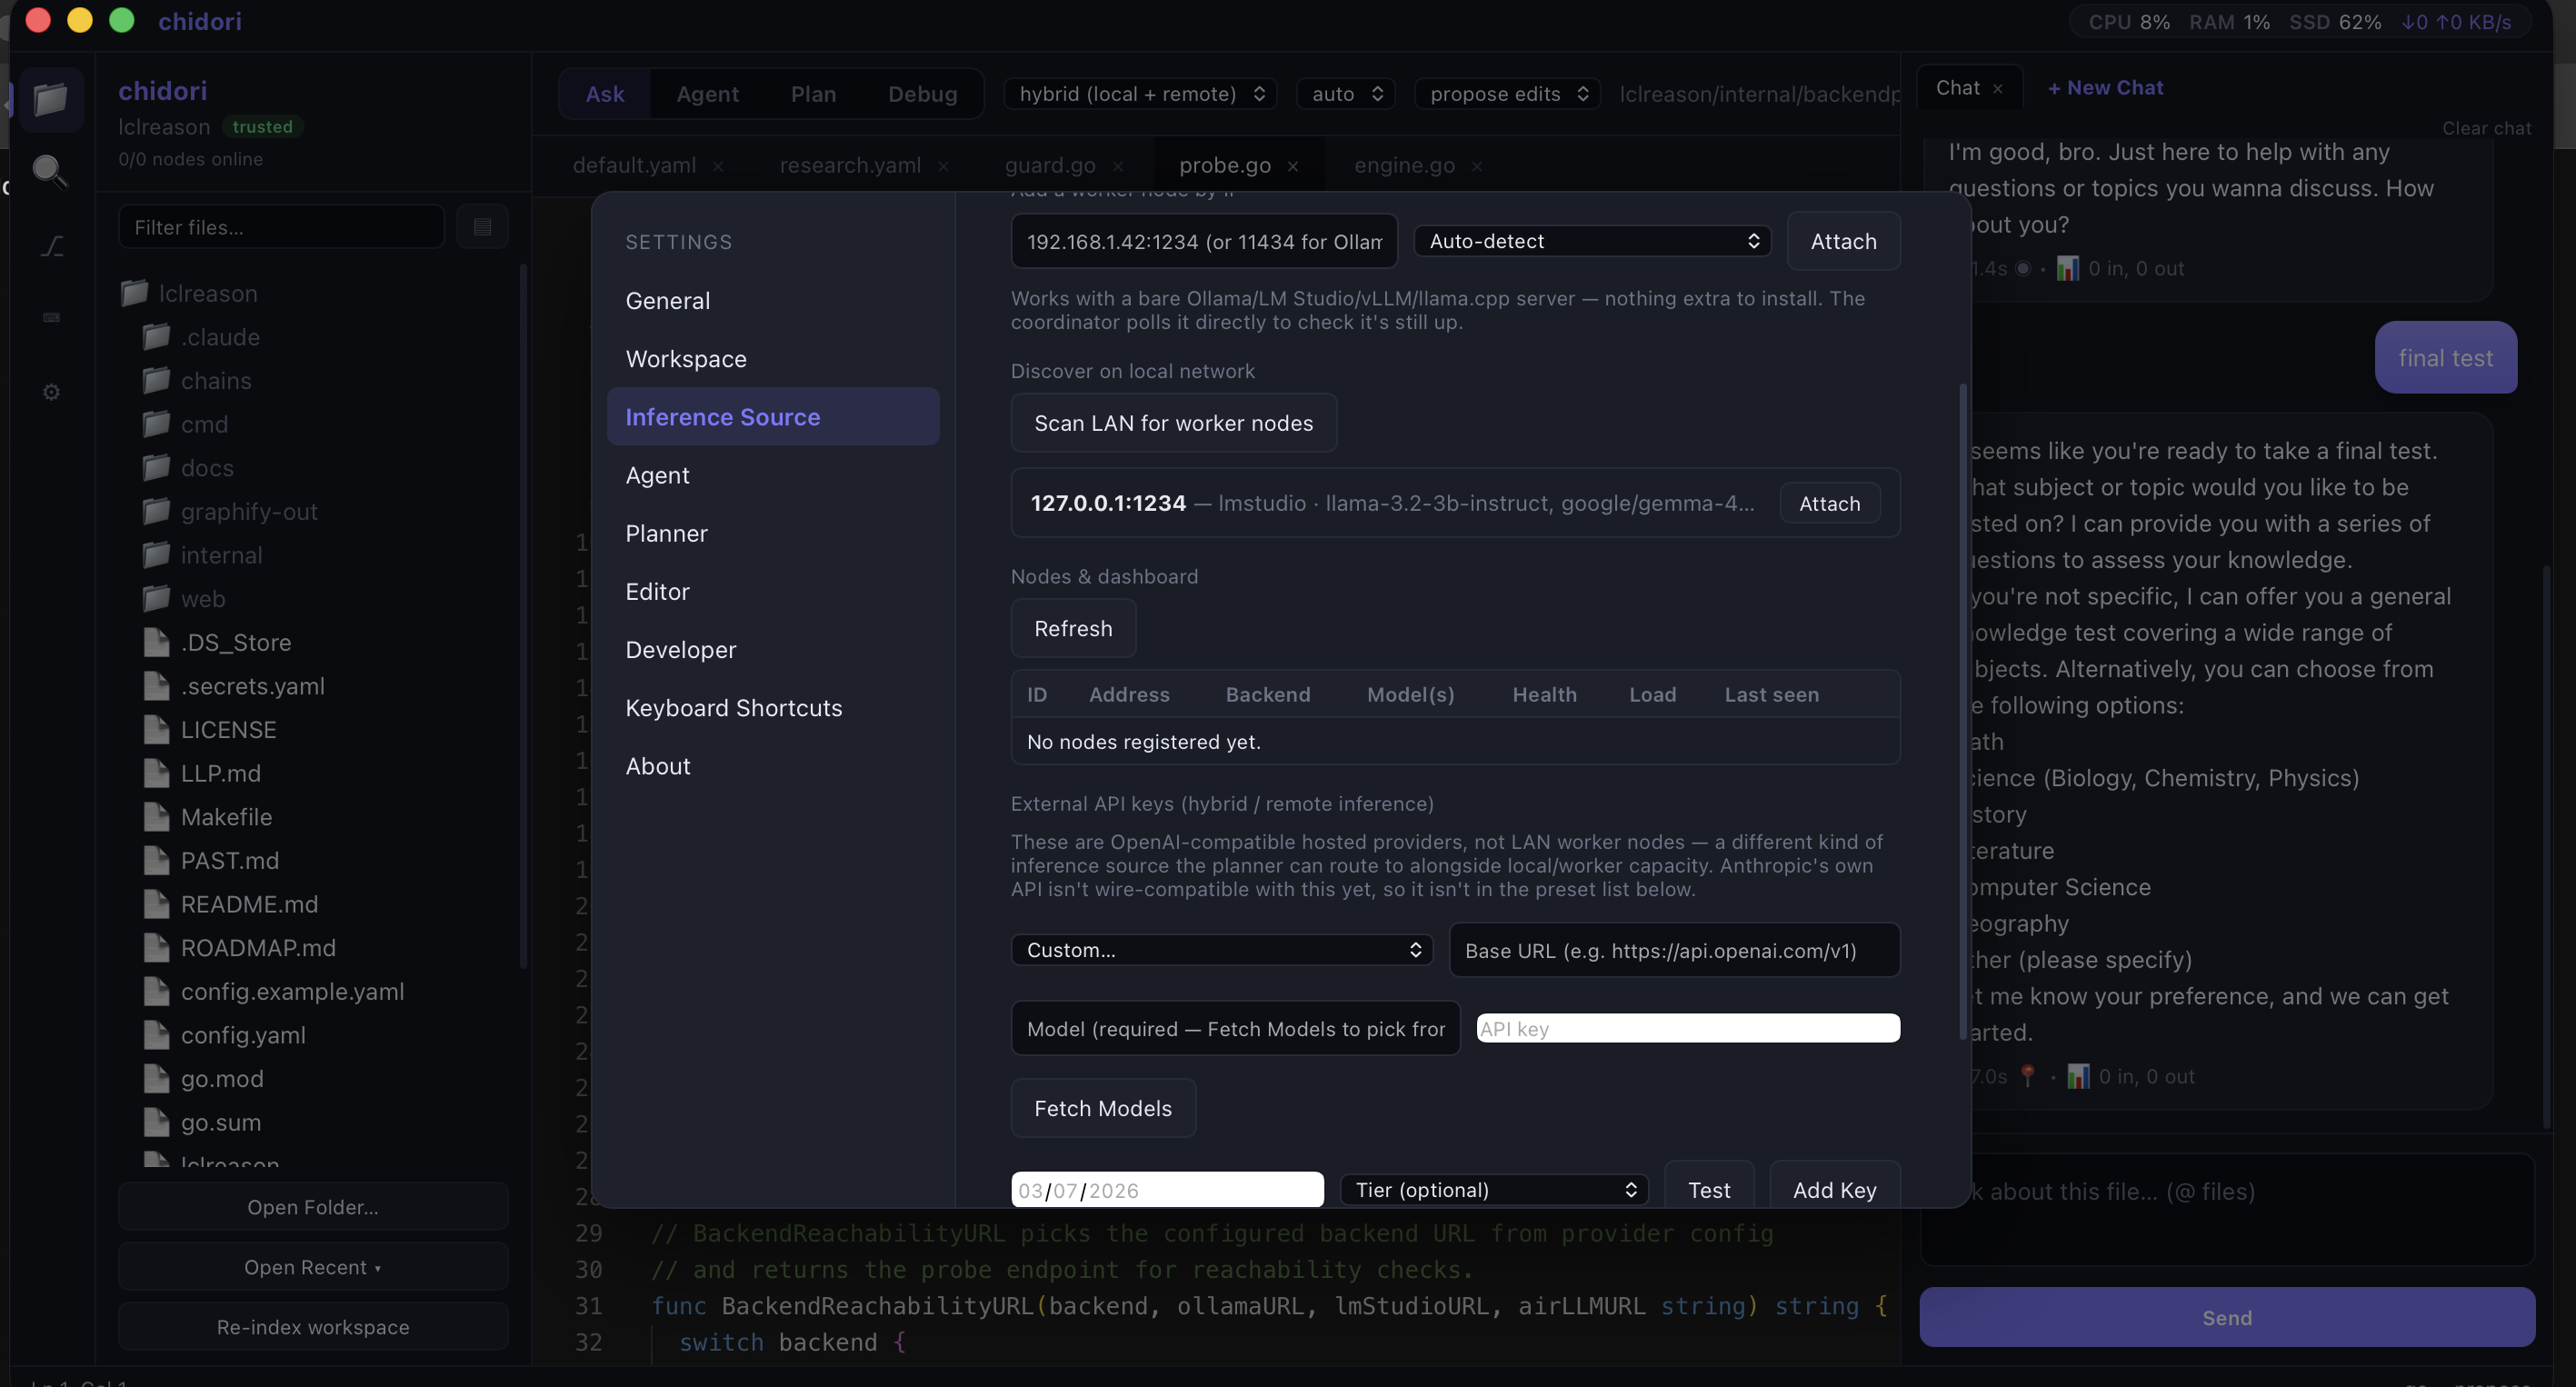Open the Custom... provider preset dropdown
The image size is (2576, 1387).
(x=1222, y=950)
